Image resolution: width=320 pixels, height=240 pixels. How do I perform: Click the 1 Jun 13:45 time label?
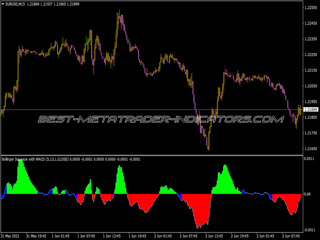(x=112, y=236)
